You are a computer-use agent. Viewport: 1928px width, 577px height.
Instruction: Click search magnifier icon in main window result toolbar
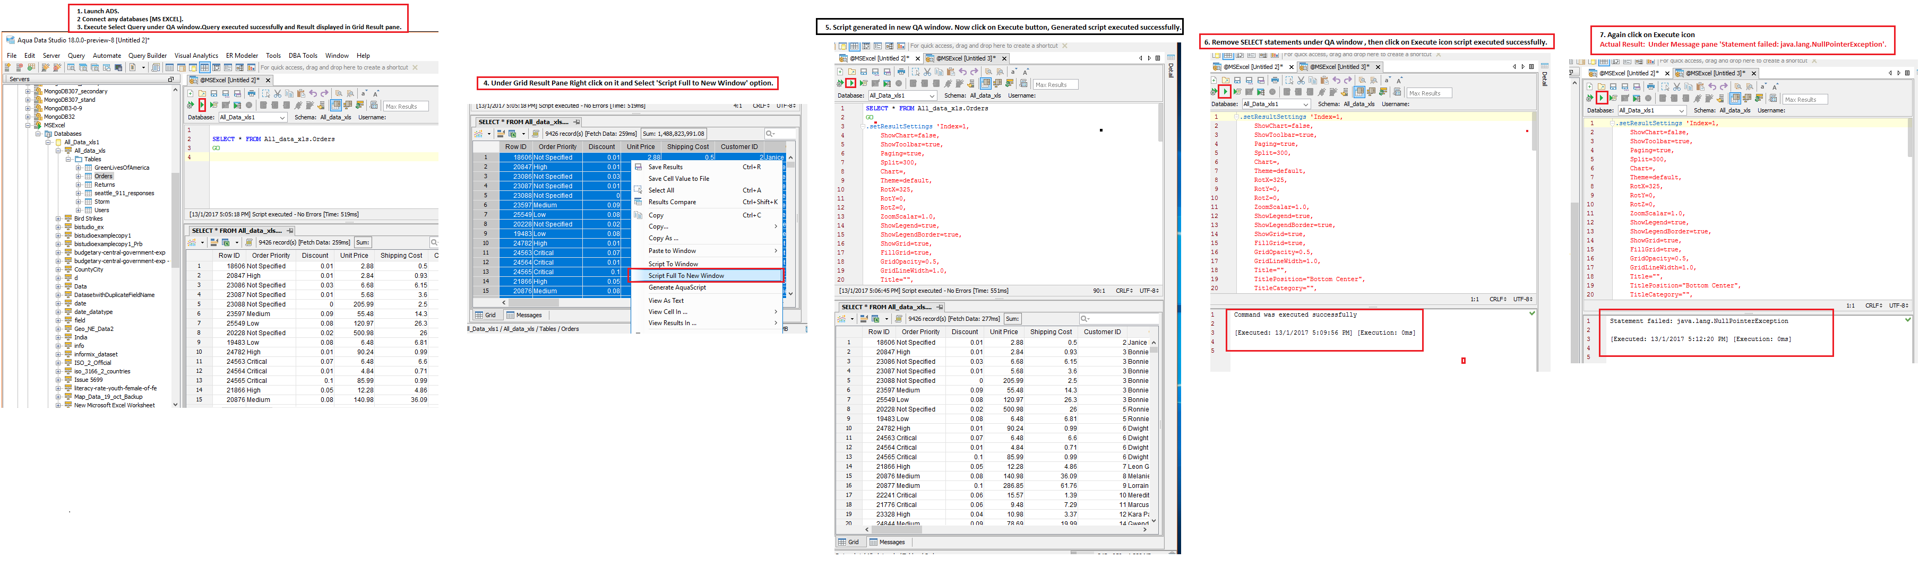click(x=433, y=242)
